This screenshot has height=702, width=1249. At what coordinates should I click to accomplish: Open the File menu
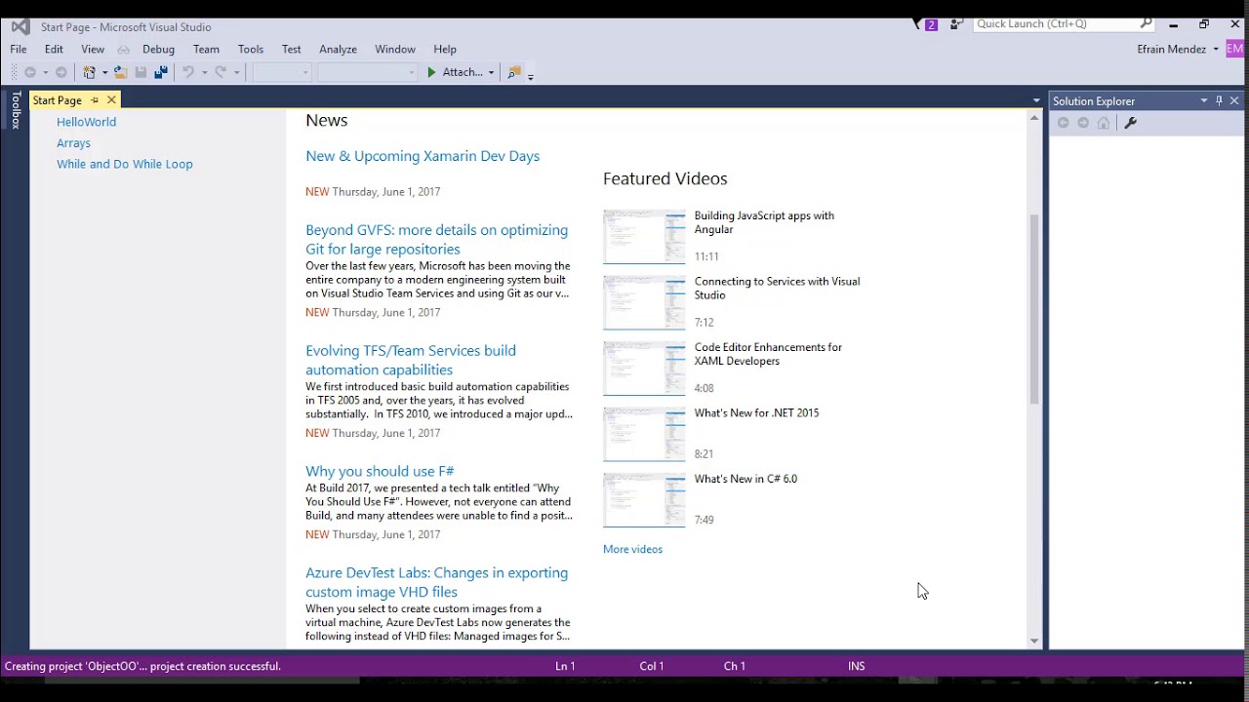(19, 49)
